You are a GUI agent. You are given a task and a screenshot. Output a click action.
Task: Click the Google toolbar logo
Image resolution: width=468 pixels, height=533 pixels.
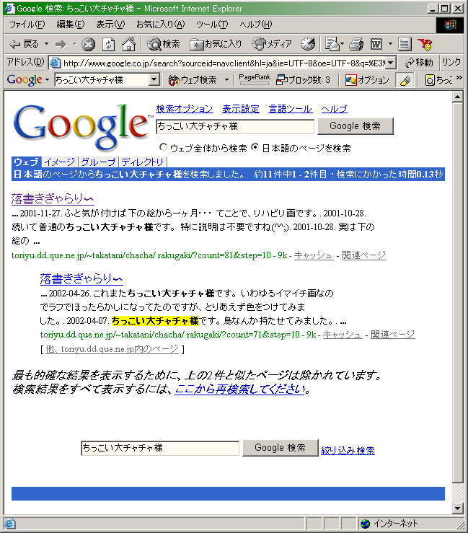coord(25,80)
